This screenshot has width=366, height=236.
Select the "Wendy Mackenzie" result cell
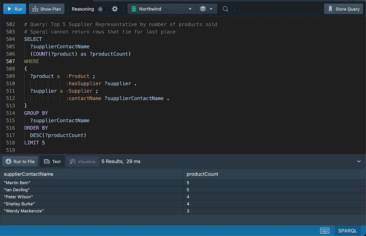[x=92, y=211]
